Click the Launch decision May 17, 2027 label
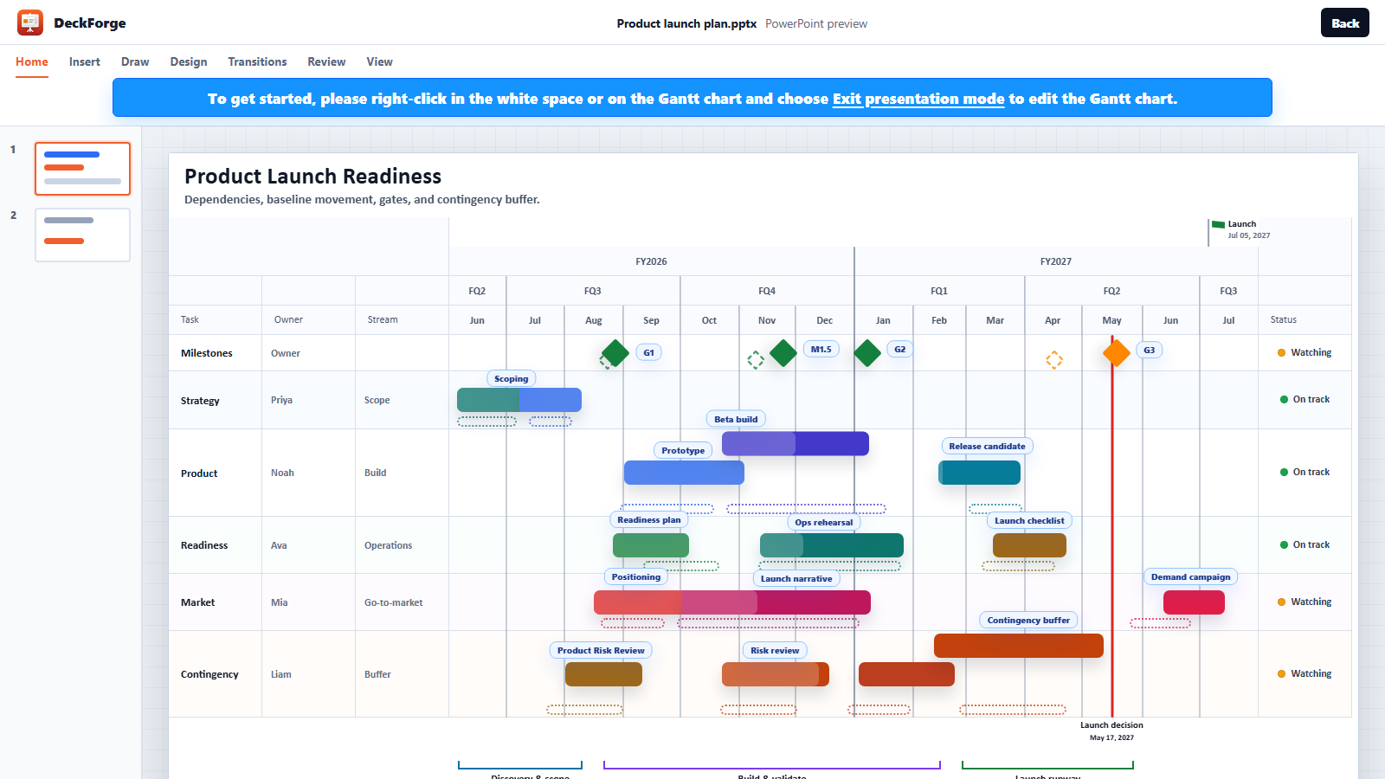1385x779 pixels. coord(1111,731)
